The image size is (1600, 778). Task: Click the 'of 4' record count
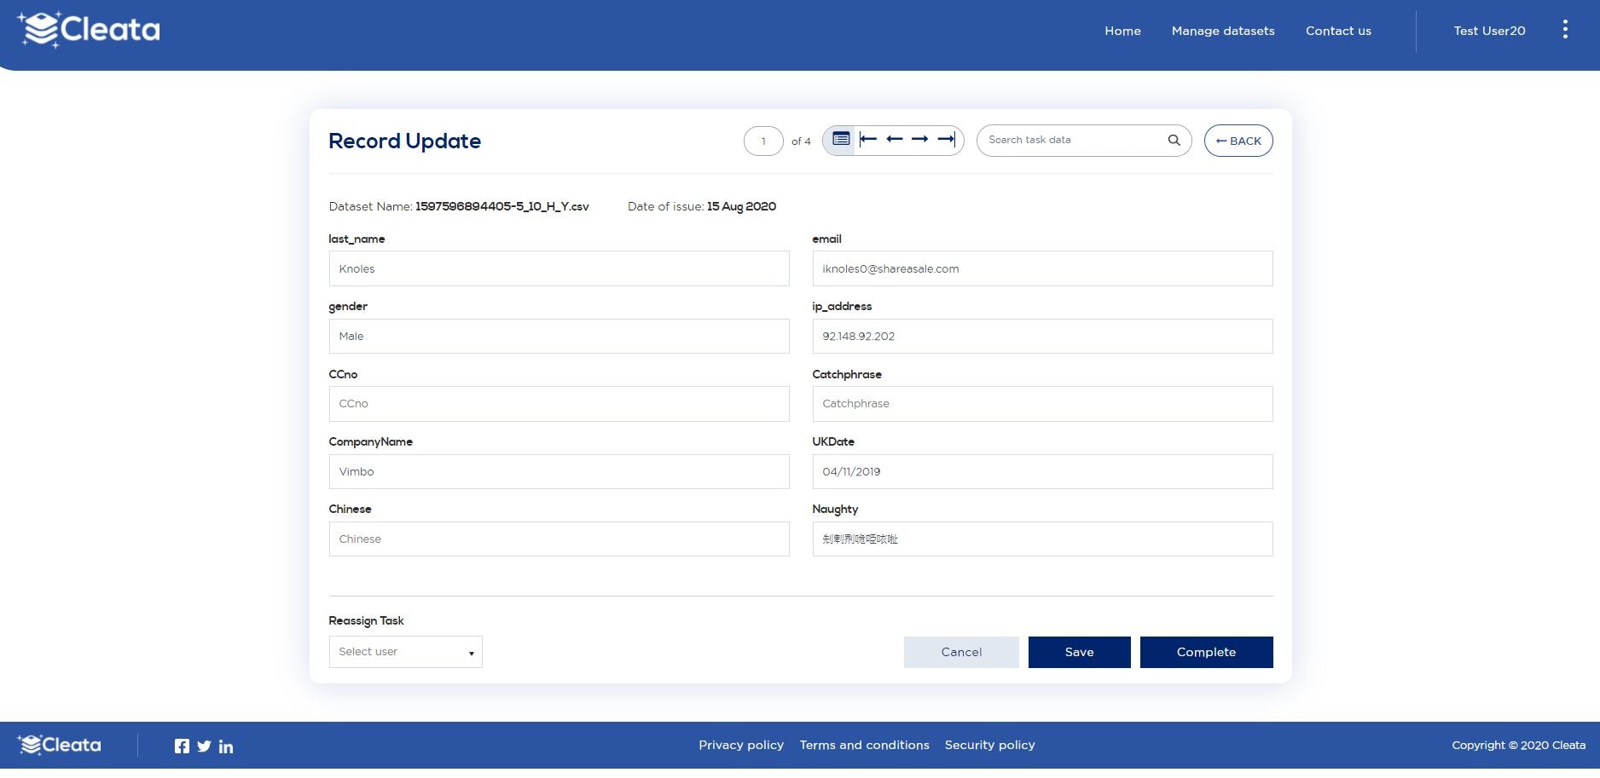pyautogui.click(x=801, y=141)
